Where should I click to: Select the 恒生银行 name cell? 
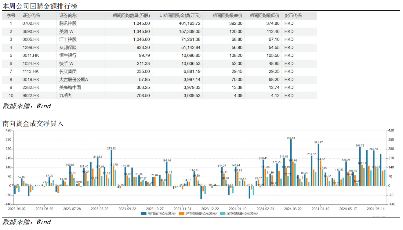68,56
